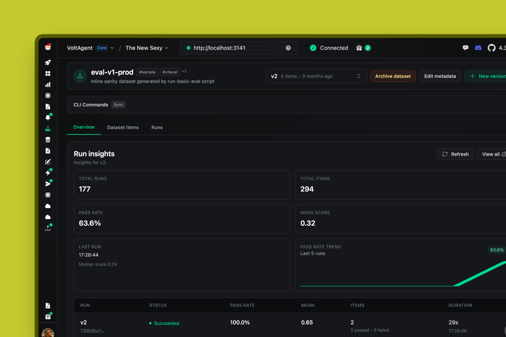The image size is (506, 337).
Task: Click the Archive dataset button
Action: click(393, 76)
